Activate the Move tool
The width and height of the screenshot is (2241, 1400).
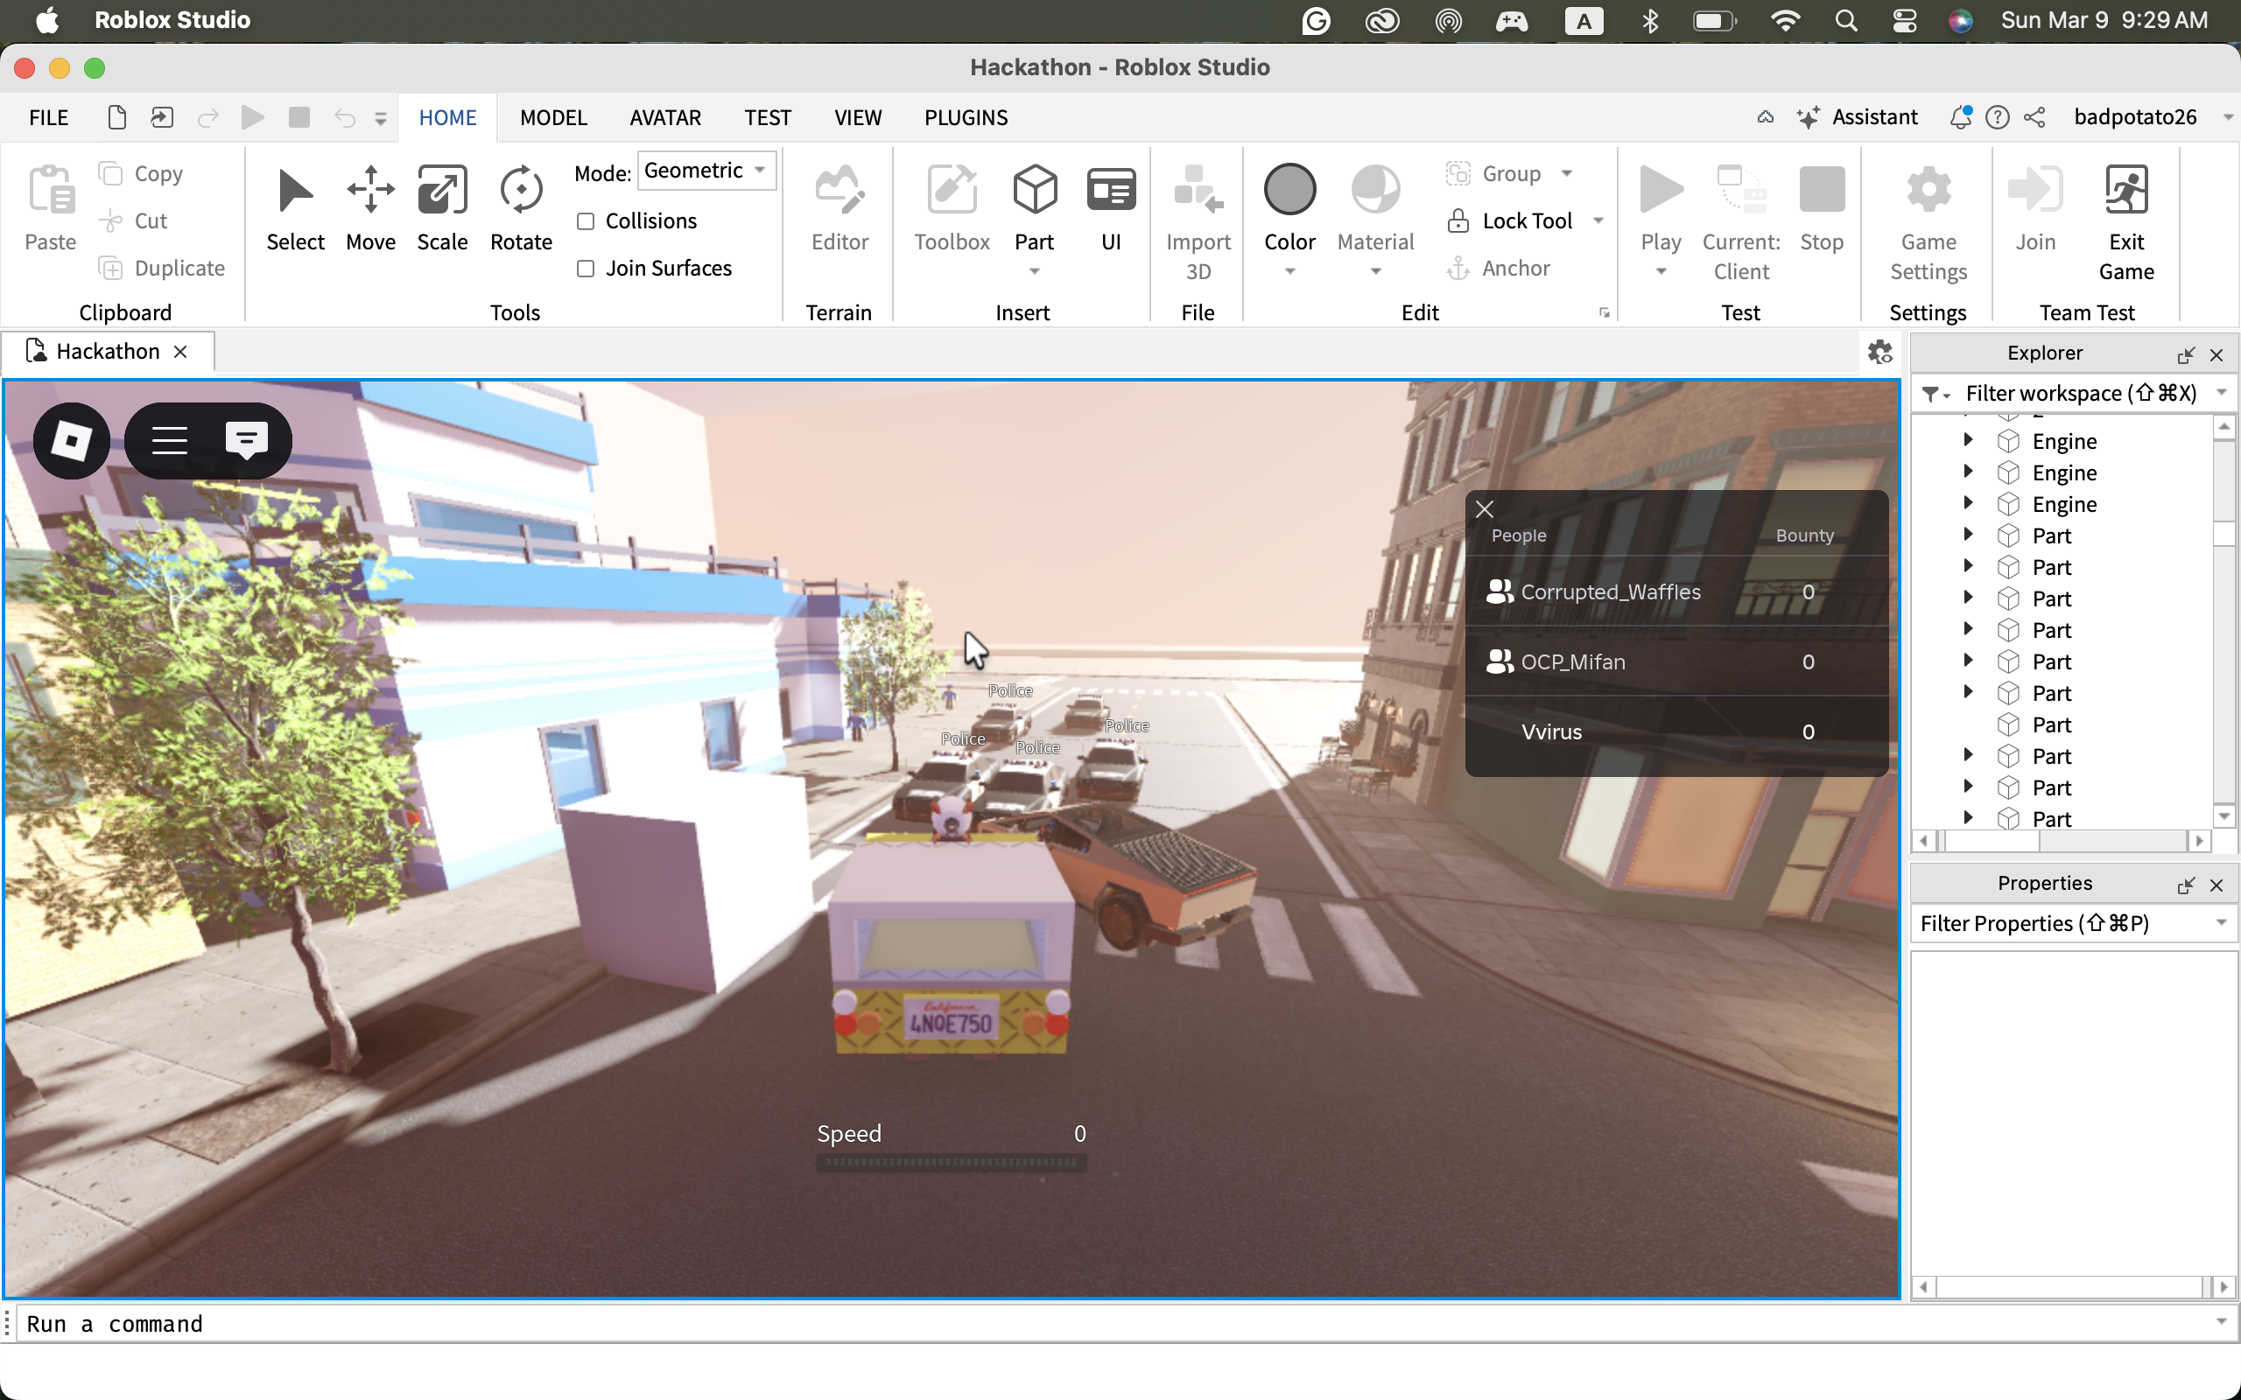pyautogui.click(x=370, y=208)
